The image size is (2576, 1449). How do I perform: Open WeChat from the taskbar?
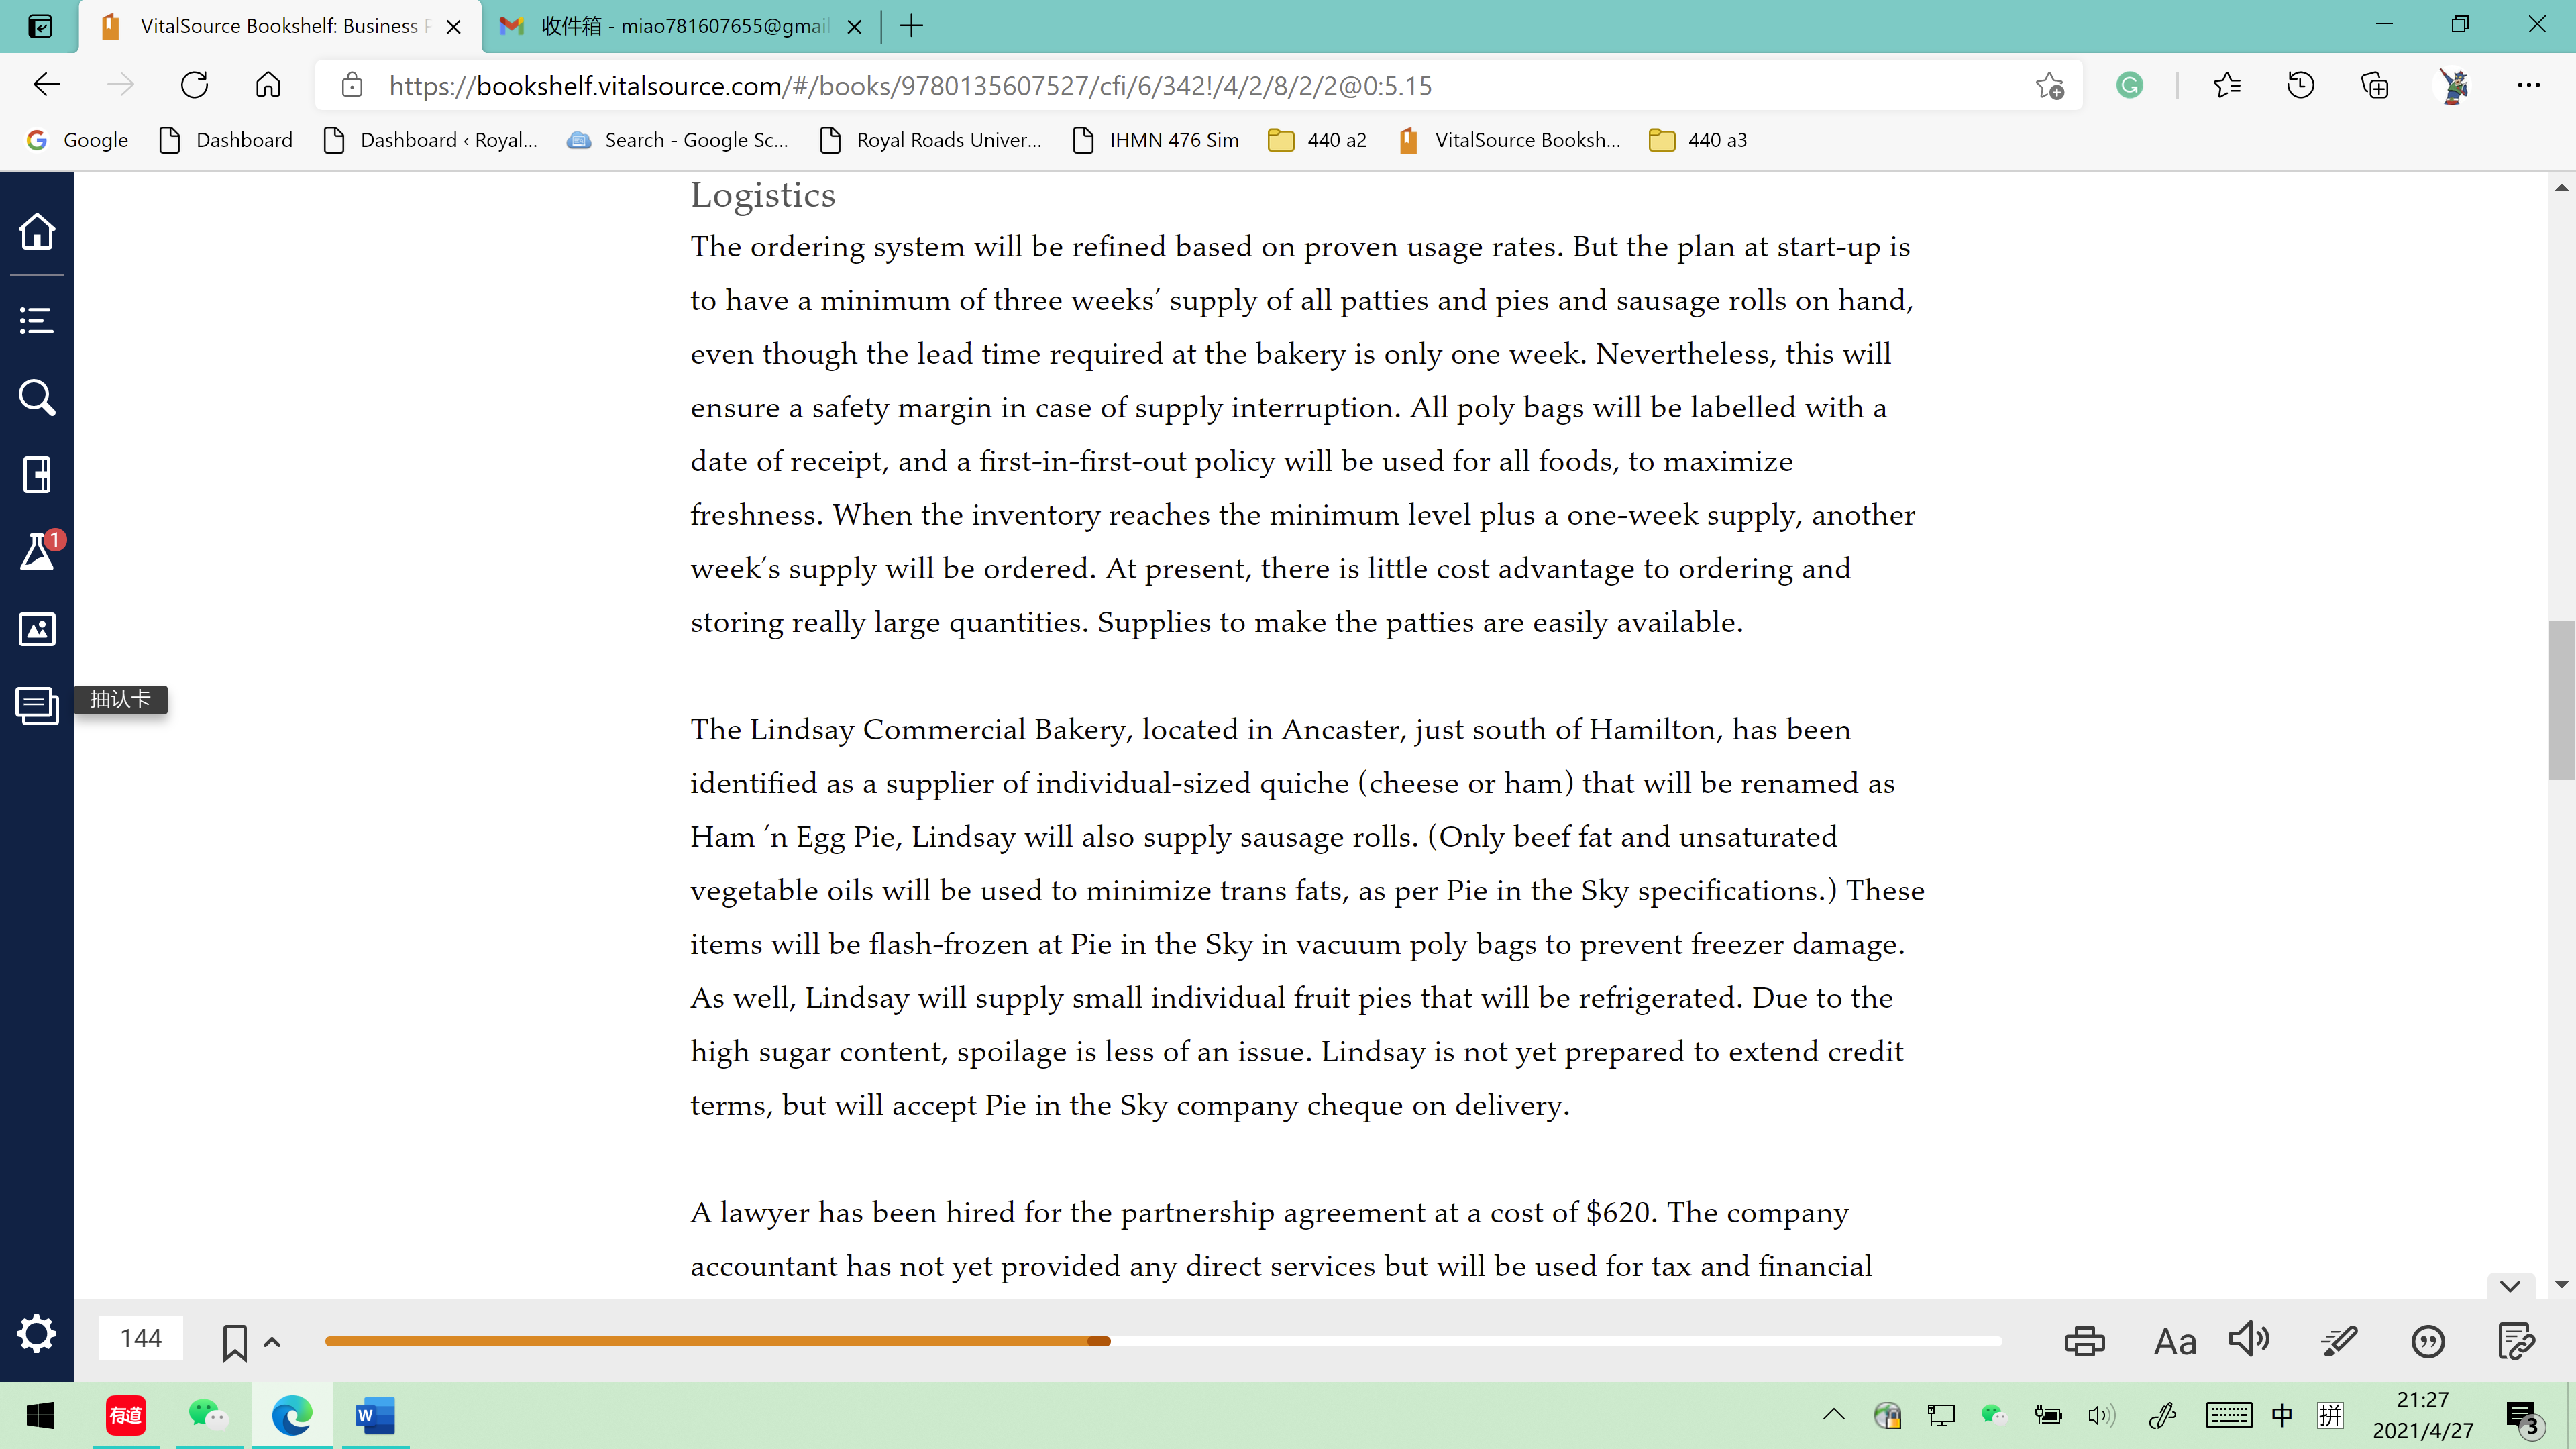tap(209, 1415)
